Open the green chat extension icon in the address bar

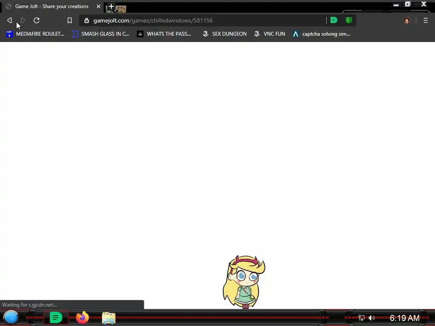[334, 20]
